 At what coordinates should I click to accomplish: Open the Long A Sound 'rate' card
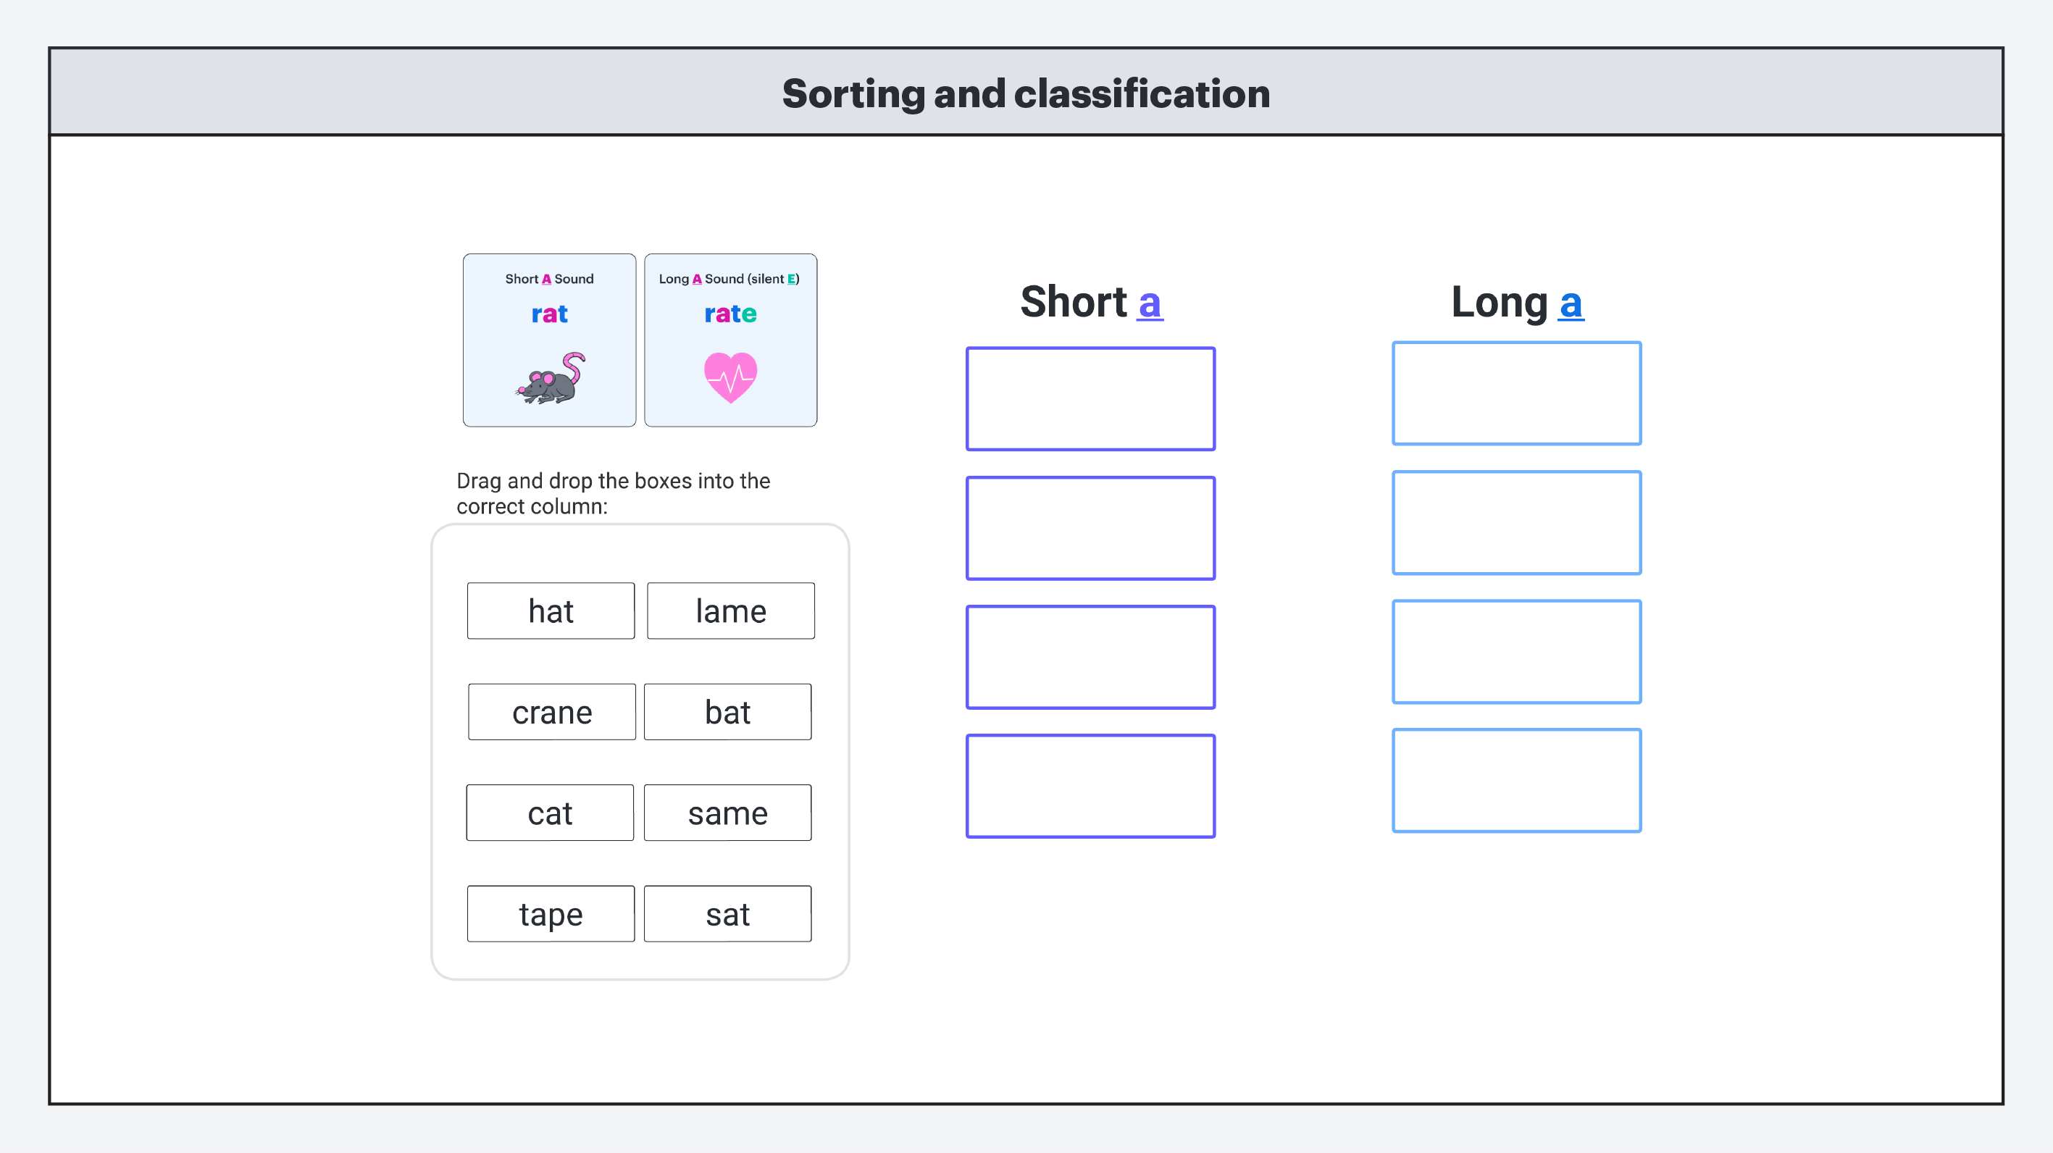tap(730, 340)
